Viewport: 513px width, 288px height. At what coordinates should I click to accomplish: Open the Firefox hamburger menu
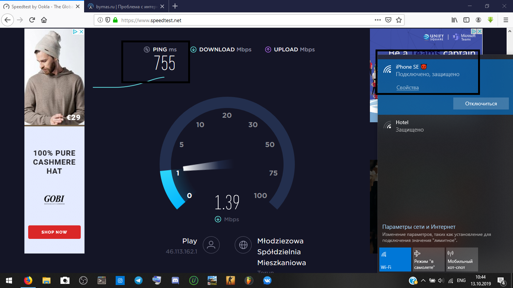pyautogui.click(x=505, y=20)
